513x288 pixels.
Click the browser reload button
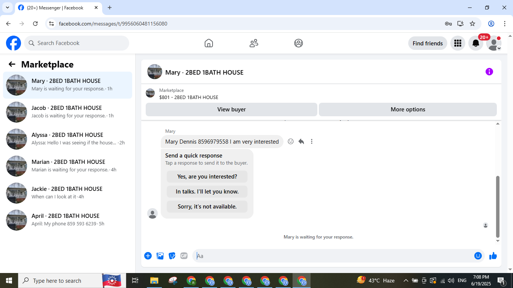[35, 24]
